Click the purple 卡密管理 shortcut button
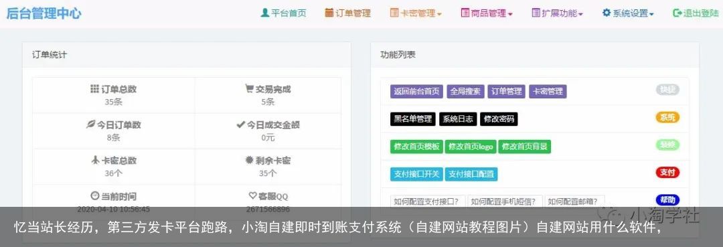This screenshot has height=247, width=723. [x=548, y=91]
